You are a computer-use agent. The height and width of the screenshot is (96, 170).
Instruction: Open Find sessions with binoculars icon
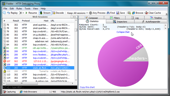110,13
